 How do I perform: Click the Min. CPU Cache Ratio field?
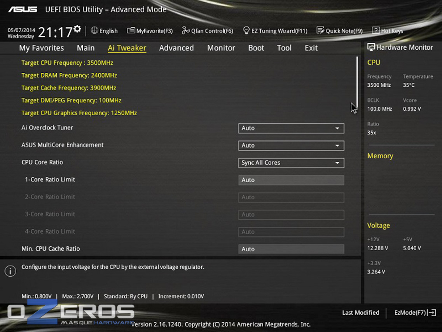click(291, 249)
